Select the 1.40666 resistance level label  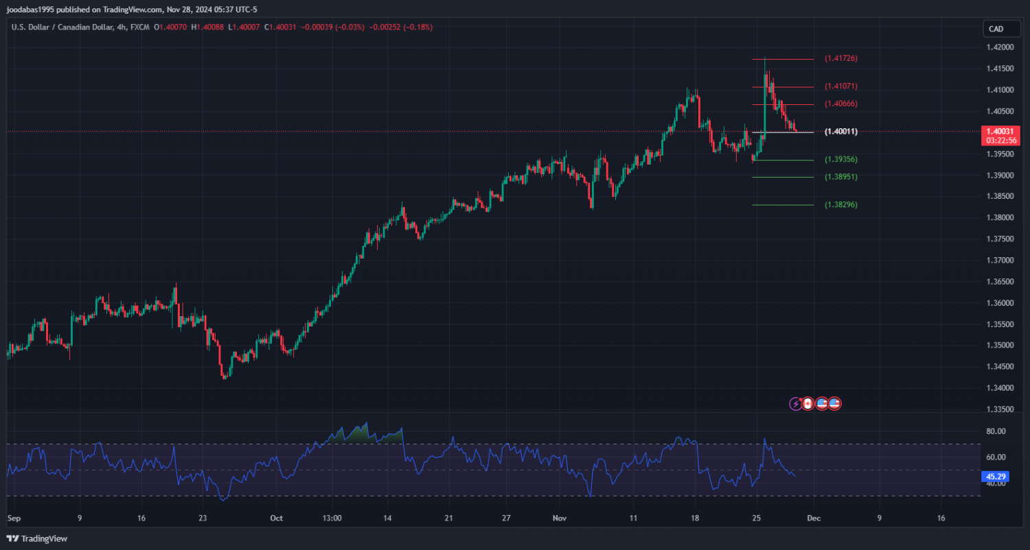coord(841,104)
